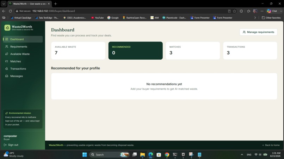284x159 pixels.
Task: Expand the bookmarks overflow chevron
Action: point(255,18)
